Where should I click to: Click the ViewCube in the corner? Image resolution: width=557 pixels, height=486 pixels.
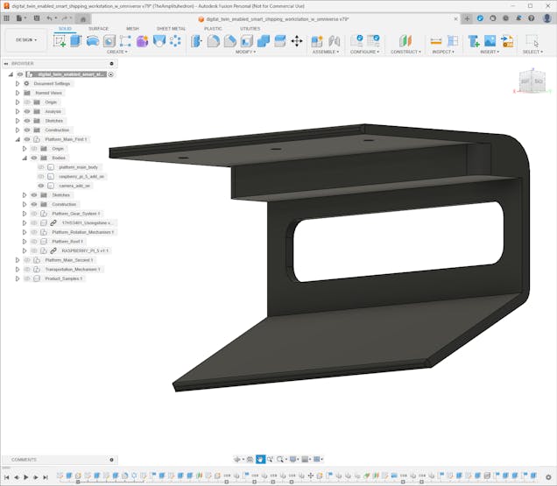pyautogui.click(x=532, y=81)
